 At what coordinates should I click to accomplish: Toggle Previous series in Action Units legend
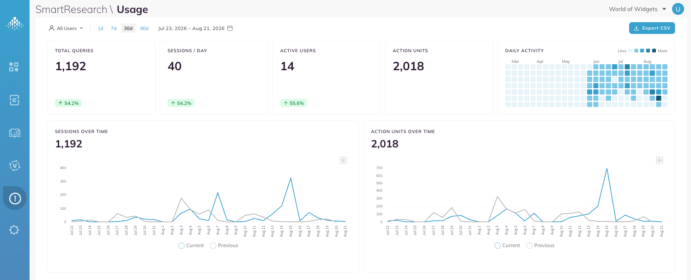(x=540, y=245)
